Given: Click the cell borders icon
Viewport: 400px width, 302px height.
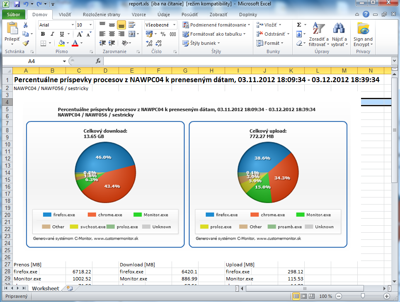Looking at the screenshot, I should (44, 43).
